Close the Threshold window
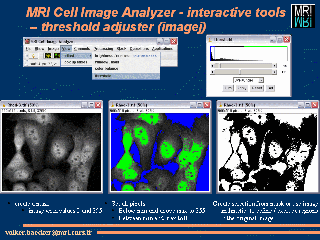320x240 pixels. 287,39
